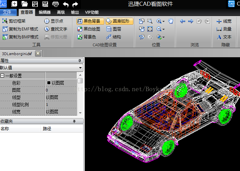Click the new file icon in title bar

14,4
